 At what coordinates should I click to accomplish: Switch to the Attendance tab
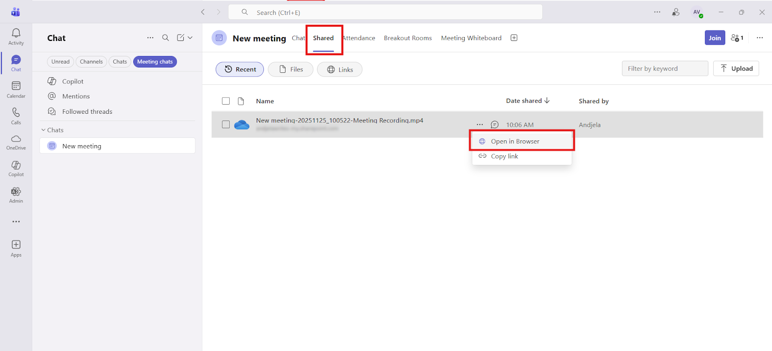coord(359,38)
